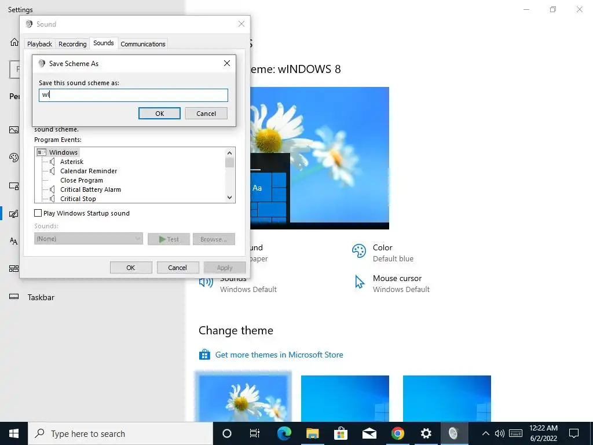Screen dimensions: 593x445
Task: Open Task View from taskbar
Action: click(255, 433)
